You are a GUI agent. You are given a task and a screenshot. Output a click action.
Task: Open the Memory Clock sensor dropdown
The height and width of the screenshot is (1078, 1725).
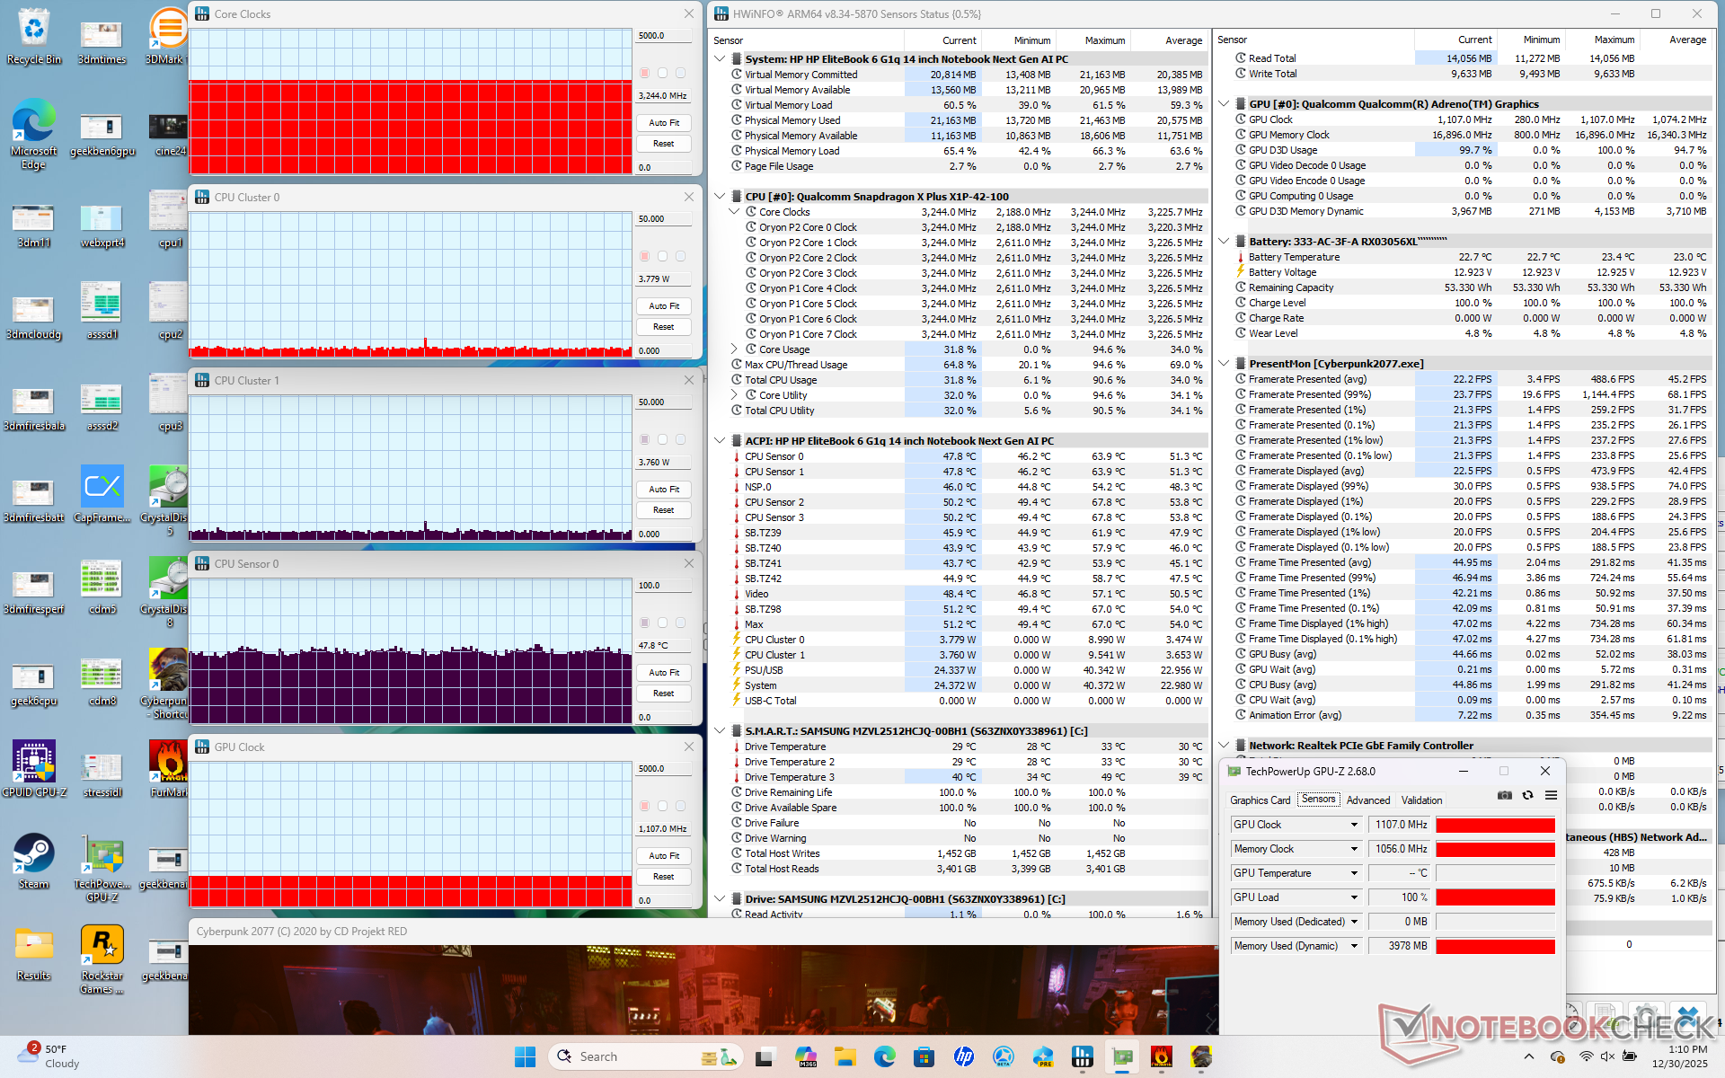1354,849
